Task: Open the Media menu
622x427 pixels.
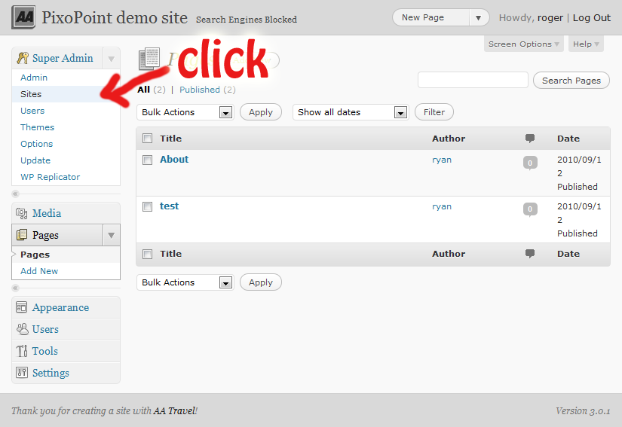Action: point(47,213)
